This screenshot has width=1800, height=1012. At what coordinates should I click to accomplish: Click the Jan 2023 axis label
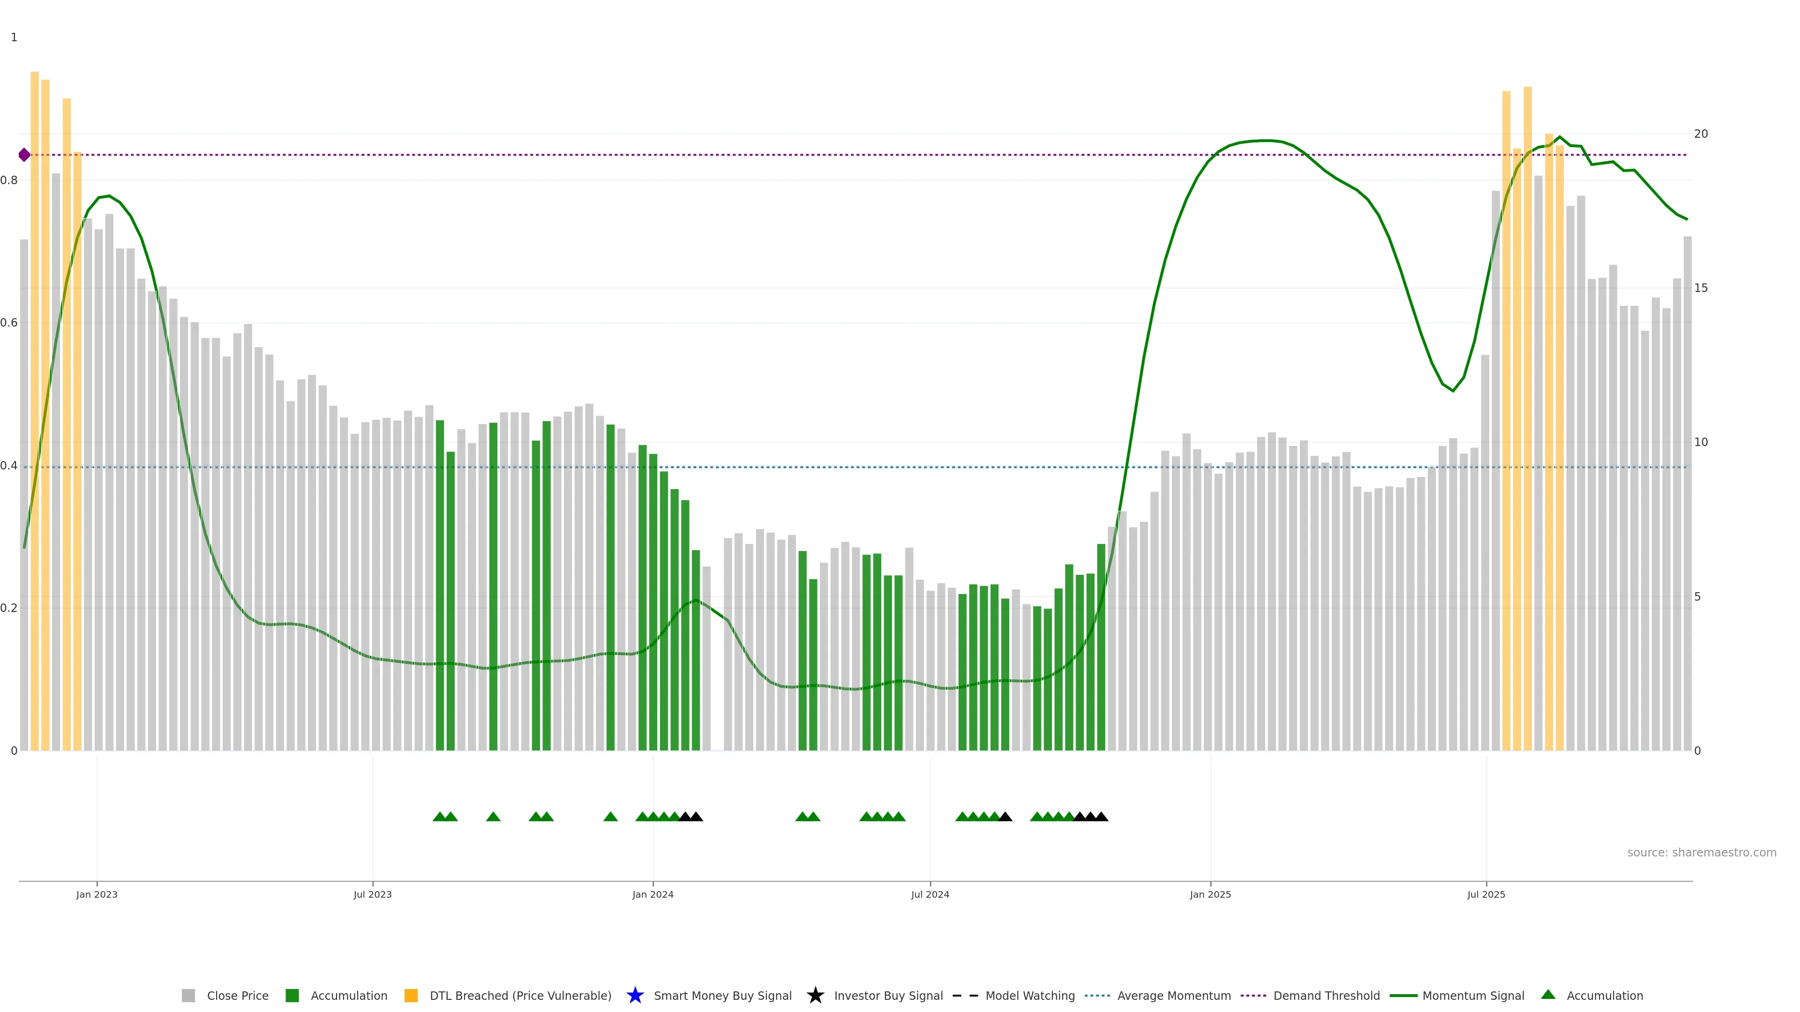tap(97, 894)
